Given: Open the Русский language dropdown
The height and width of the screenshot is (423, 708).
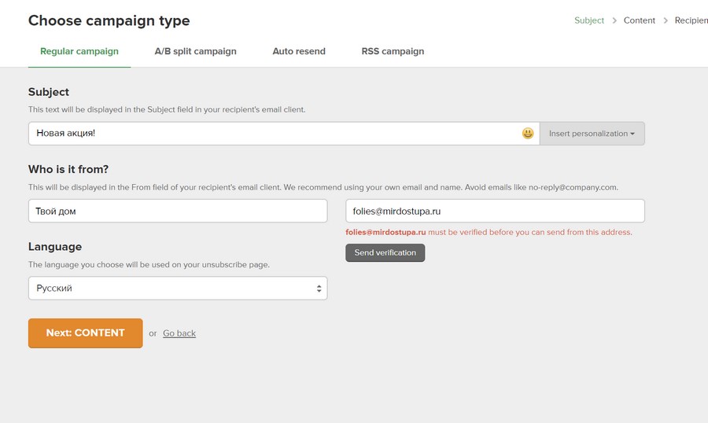Looking at the screenshot, I should pyautogui.click(x=177, y=289).
